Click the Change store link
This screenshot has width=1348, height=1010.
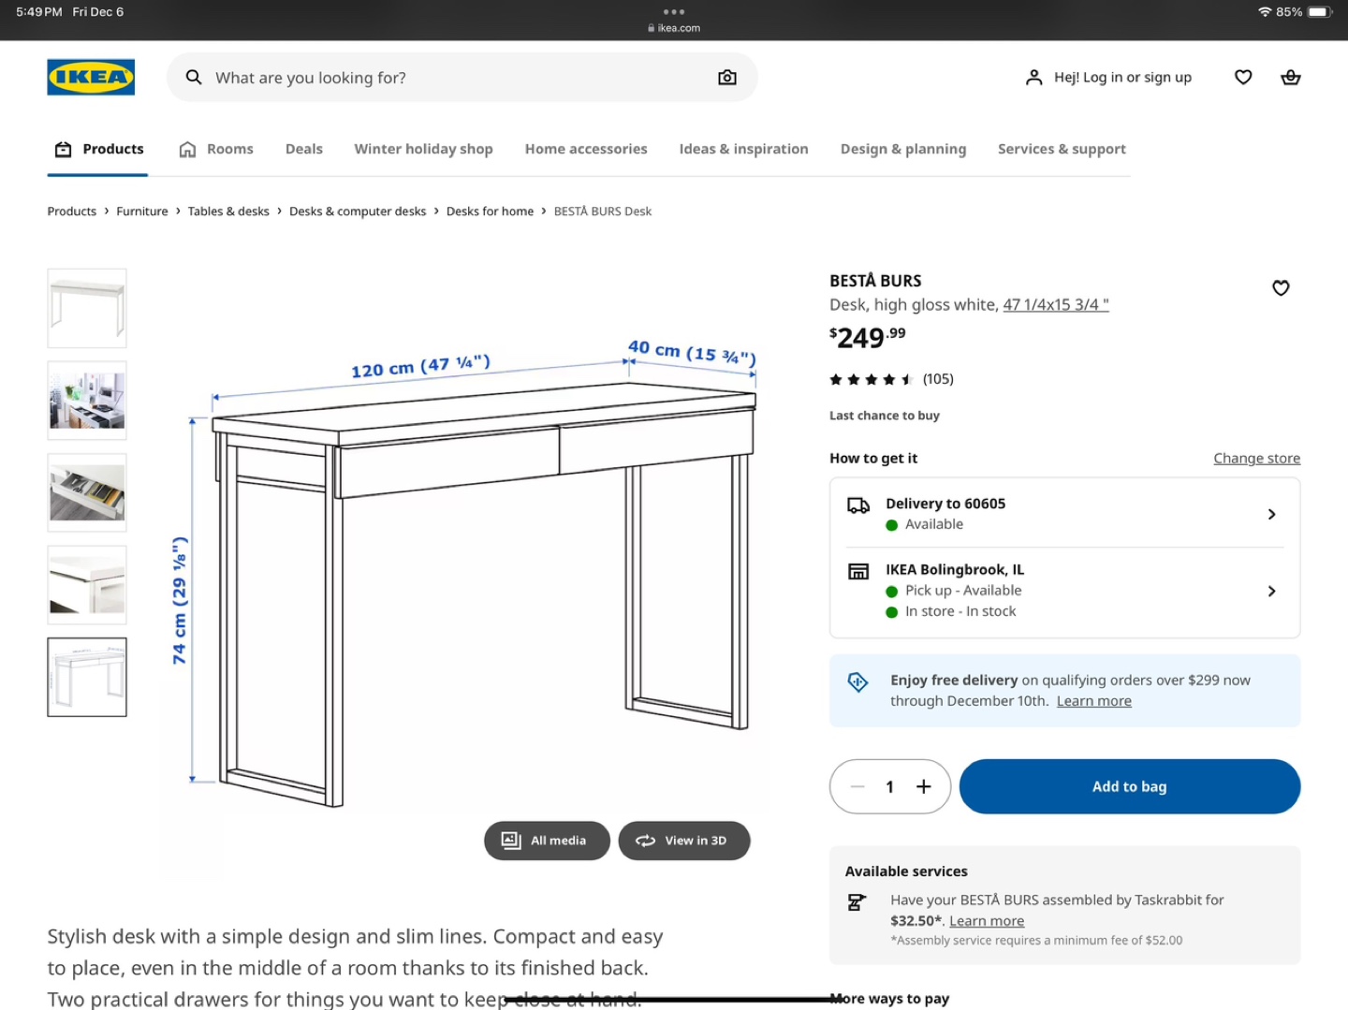click(1257, 458)
